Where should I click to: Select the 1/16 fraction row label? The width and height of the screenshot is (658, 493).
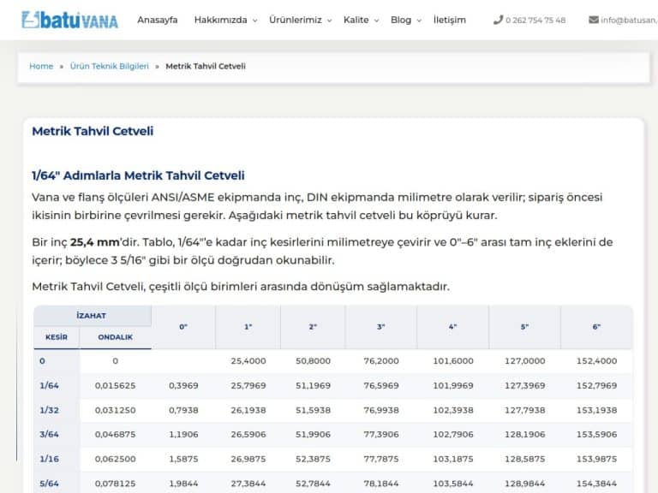(49, 459)
